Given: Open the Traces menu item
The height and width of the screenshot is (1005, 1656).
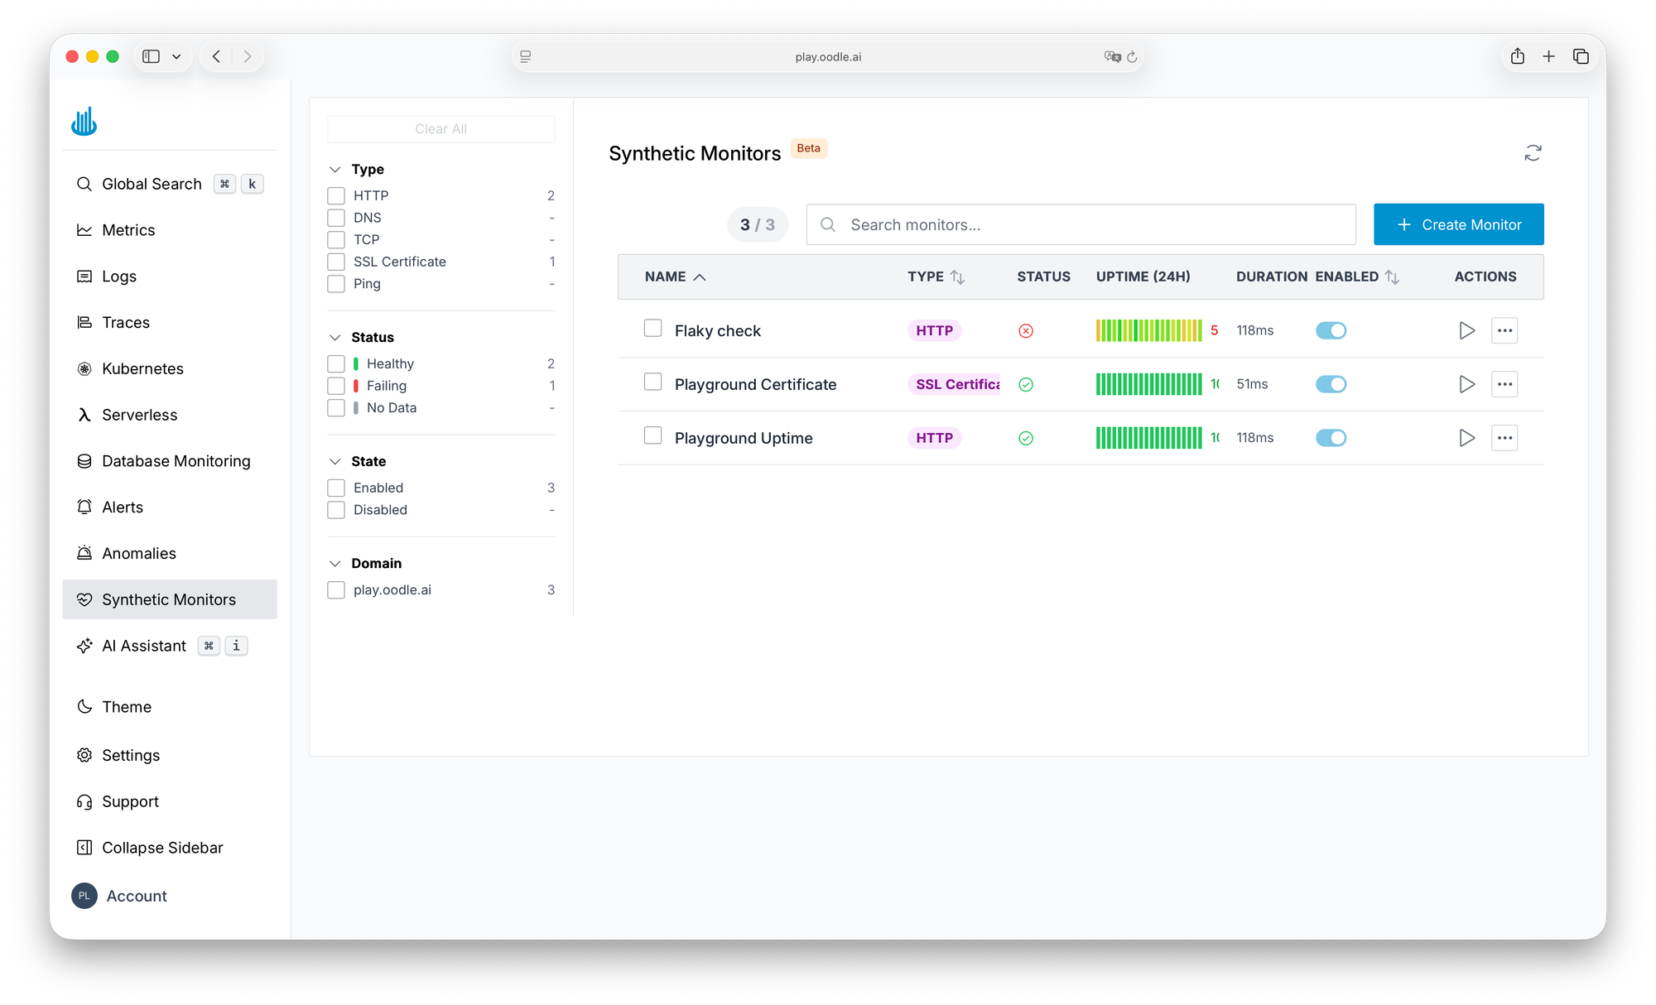Looking at the screenshot, I should point(126,322).
